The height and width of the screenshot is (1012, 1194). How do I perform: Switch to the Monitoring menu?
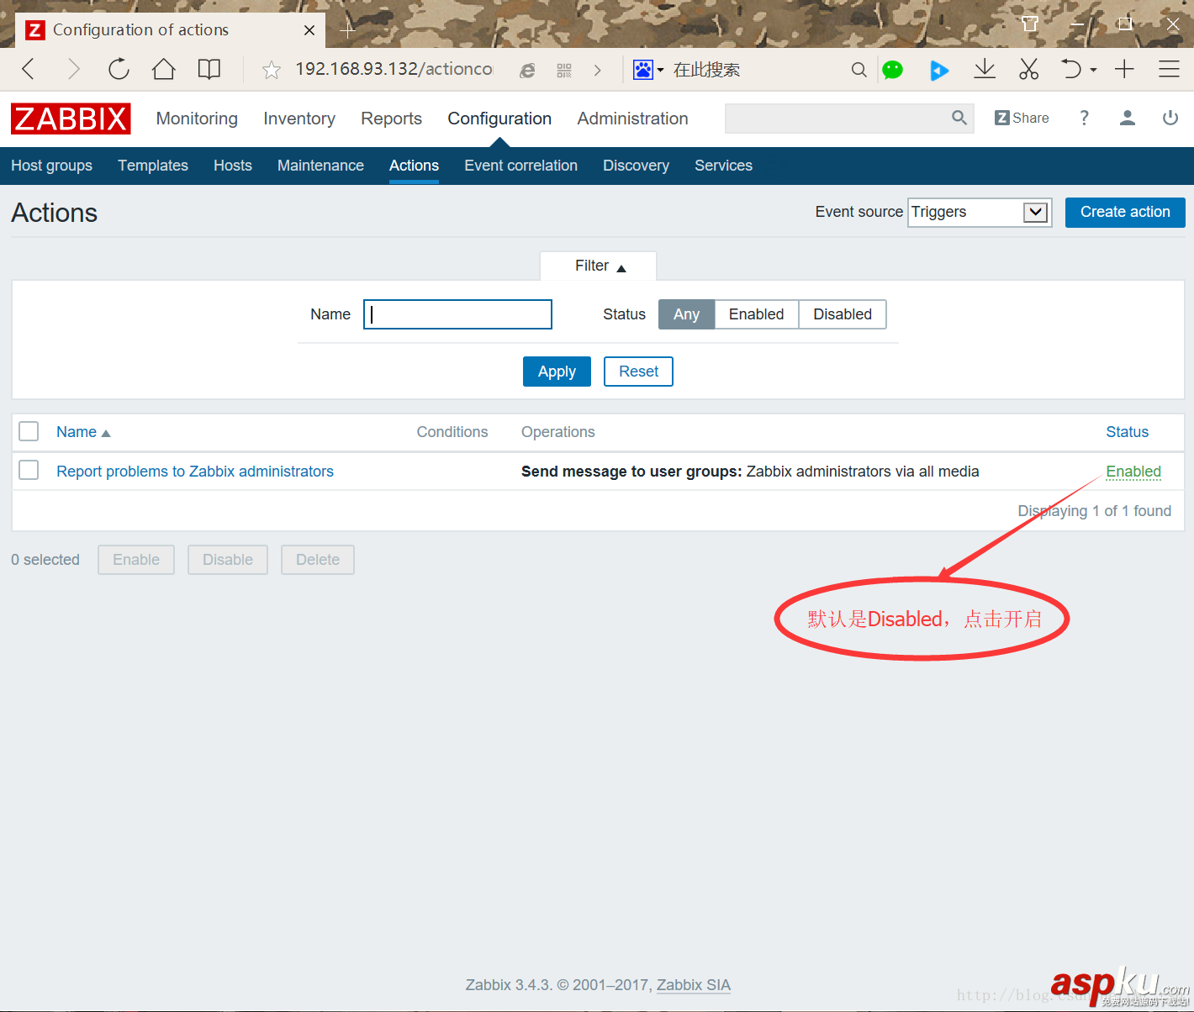coord(197,119)
